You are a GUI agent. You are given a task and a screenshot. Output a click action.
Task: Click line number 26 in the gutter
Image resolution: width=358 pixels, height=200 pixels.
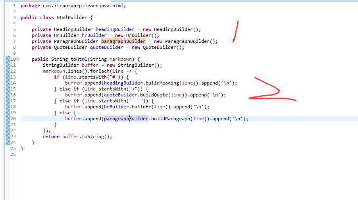13,154
